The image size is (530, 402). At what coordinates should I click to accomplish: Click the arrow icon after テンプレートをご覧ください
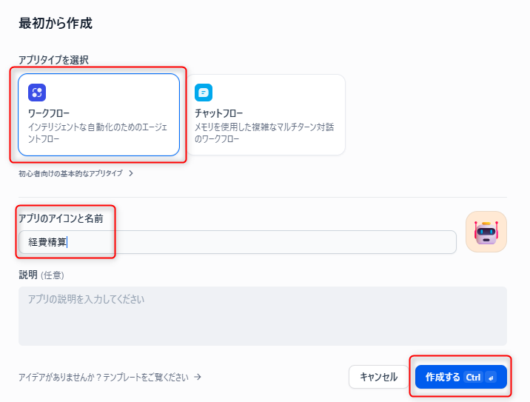198,377
